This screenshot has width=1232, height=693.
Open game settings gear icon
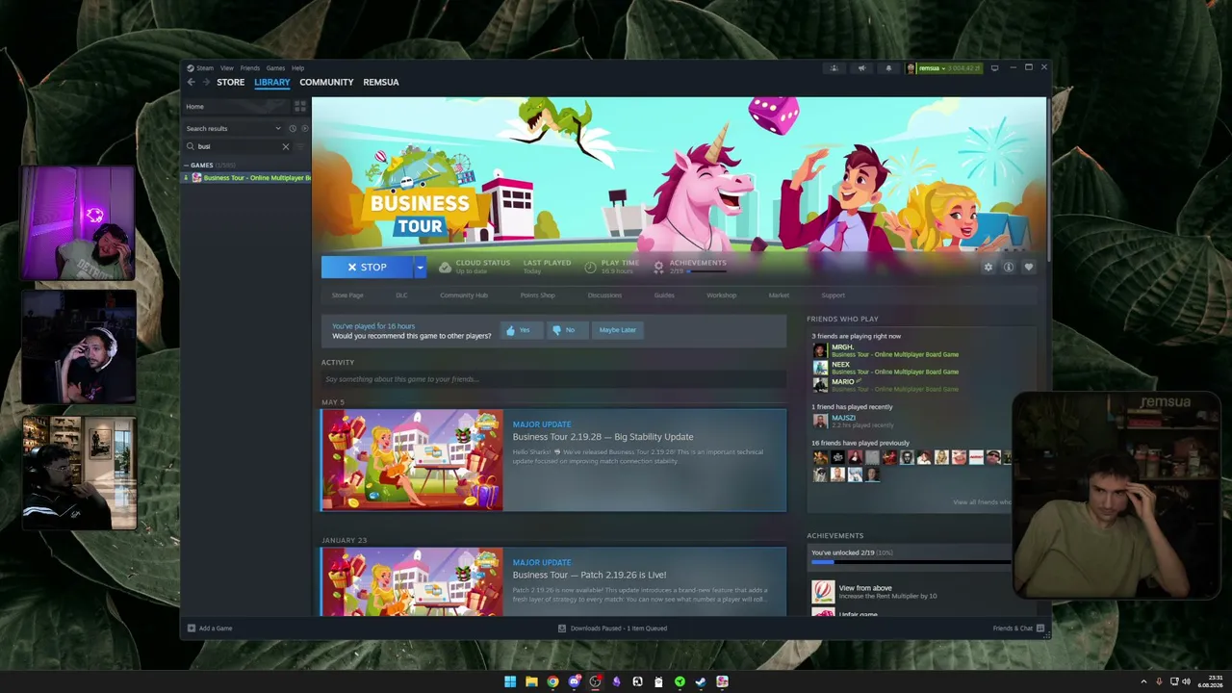[x=988, y=268]
